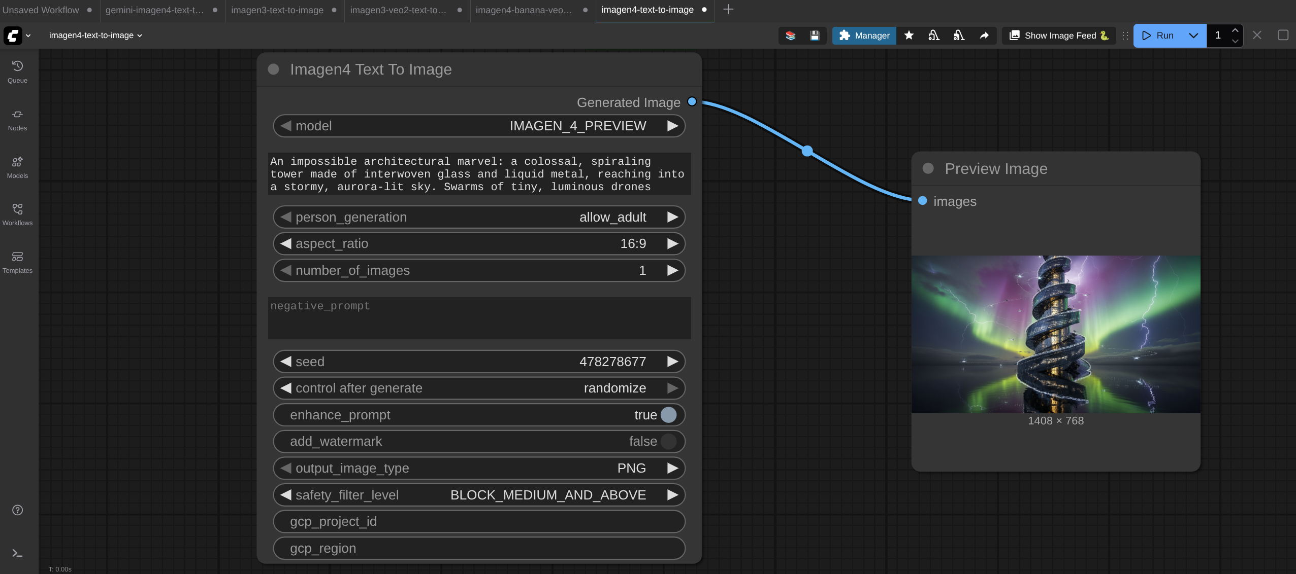Click the Preview Image node title
The height and width of the screenshot is (574, 1296).
[x=996, y=168]
